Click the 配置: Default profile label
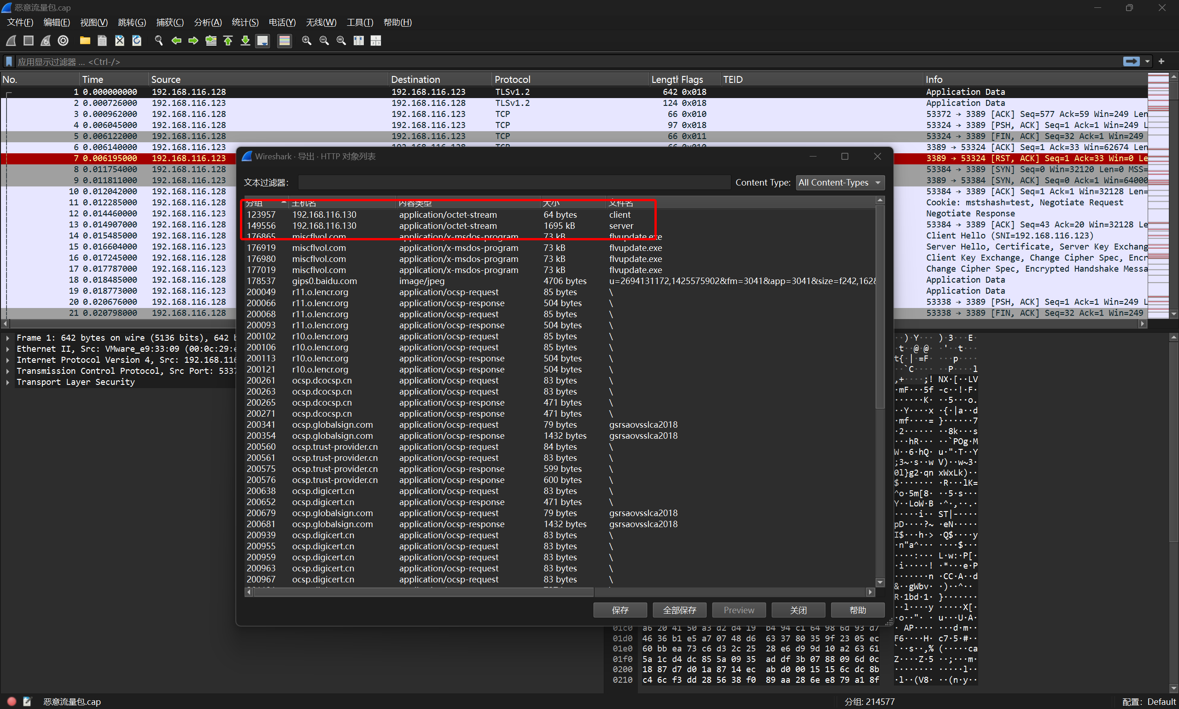Screen dimensions: 1179x709 pos(1149,701)
